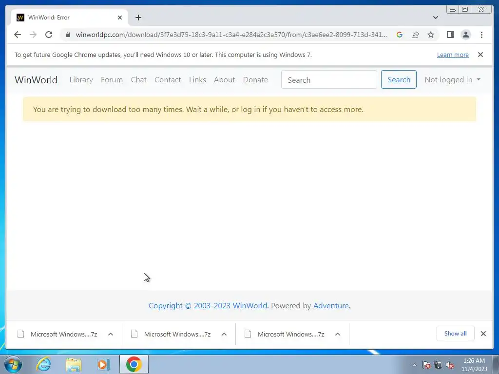This screenshot has width=499, height=374.
Task: Show hidden system tray icons
Action: 414,365
